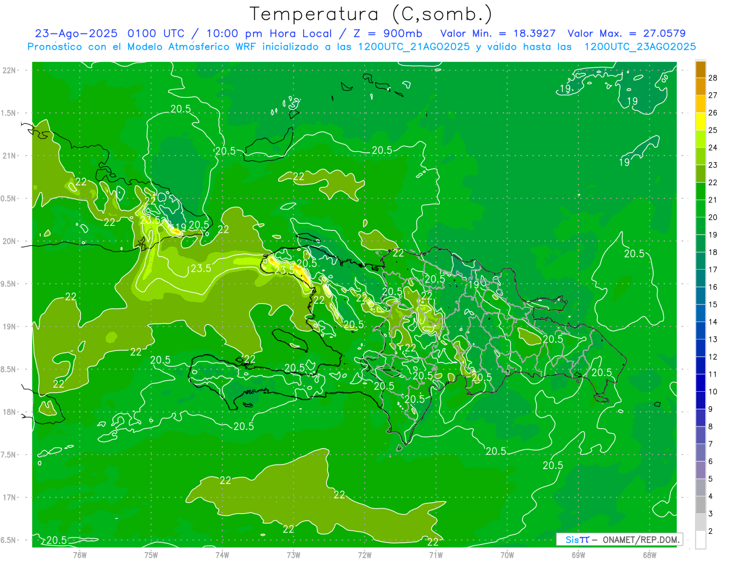Click the "21N" latitude axis label
Screen dimensions: 729x563
[10, 155]
